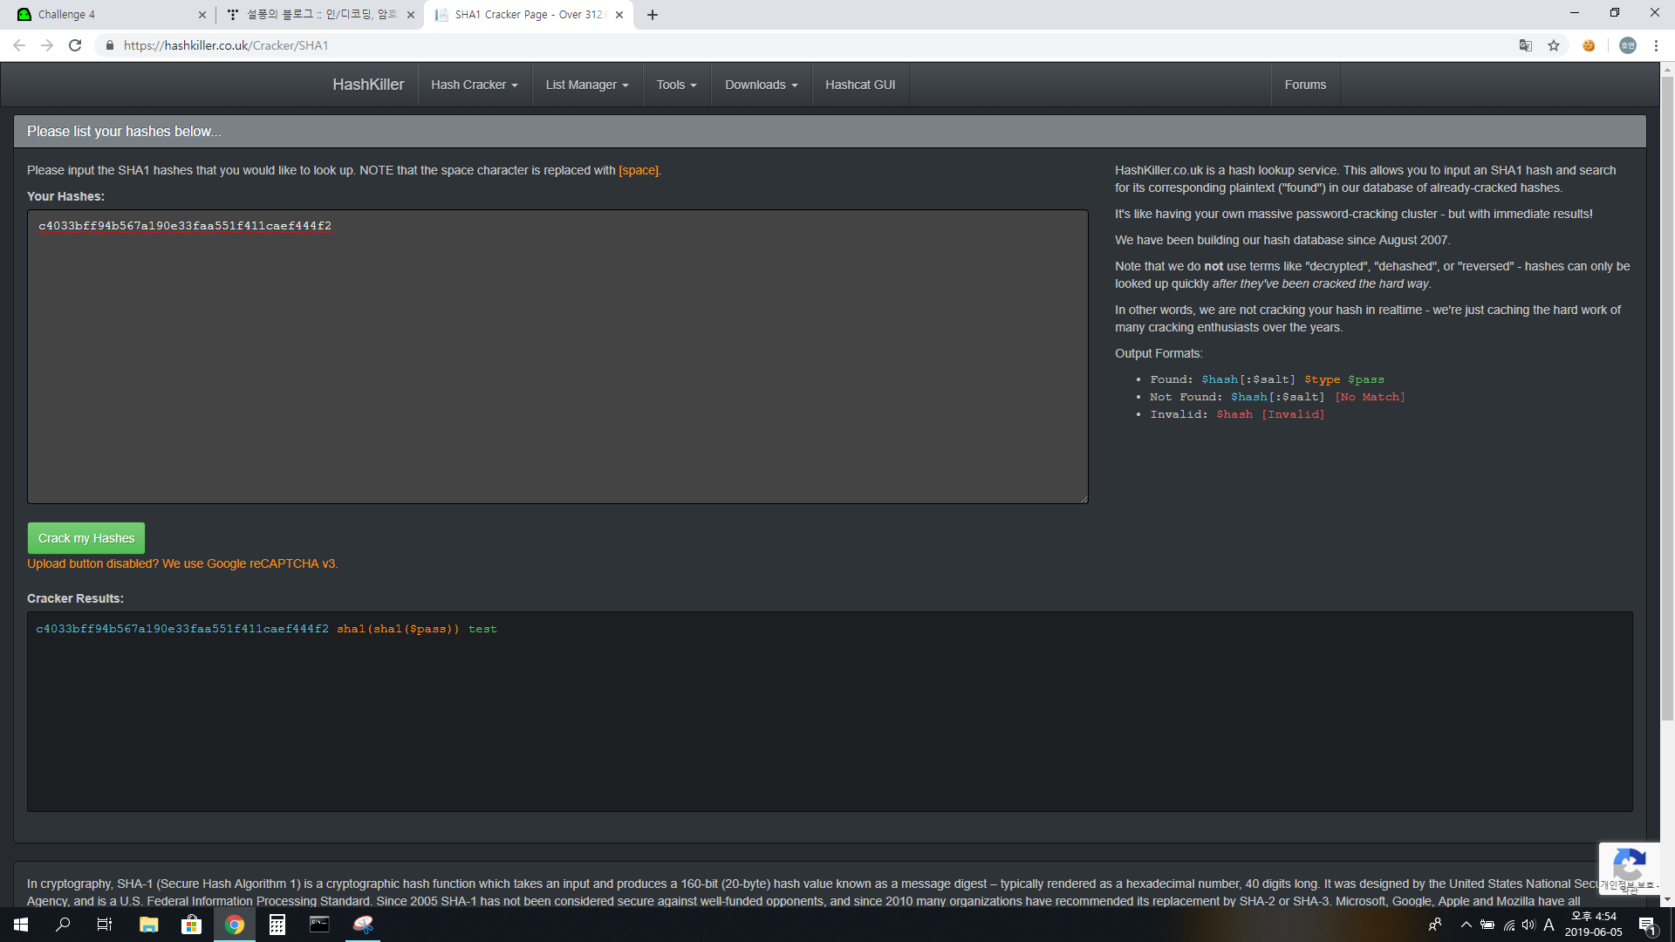Viewport: 1675px width, 942px height.
Task: Switch to Challenge 4 tab
Action: 105,15
